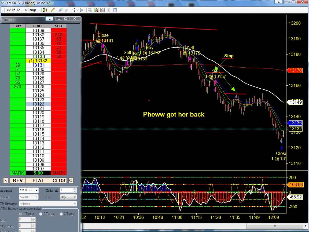Image resolution: width=309 pixels, height=232 pixels.
Task: Open the ATM Strategy None dropdown
Action: 48,204
